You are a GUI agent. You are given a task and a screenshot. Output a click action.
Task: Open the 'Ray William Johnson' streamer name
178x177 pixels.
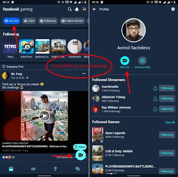point(116,107)
